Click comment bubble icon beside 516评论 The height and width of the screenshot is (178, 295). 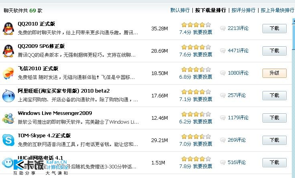point(223,162)
